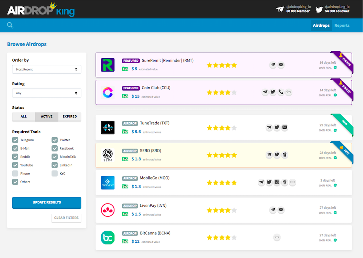Click Coin Club's Telegram icon

(265, 92)
